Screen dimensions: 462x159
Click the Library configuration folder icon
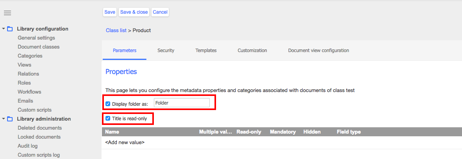[x=10, y=29]
